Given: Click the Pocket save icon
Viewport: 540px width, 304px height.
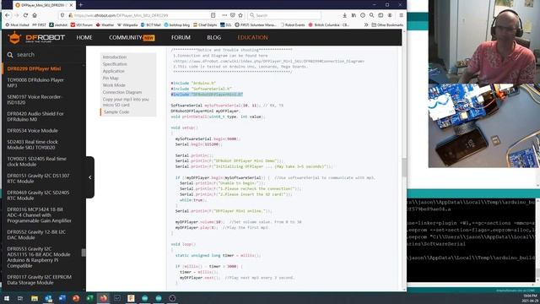Looking at the screenshot, I should (x=233, y=15).
